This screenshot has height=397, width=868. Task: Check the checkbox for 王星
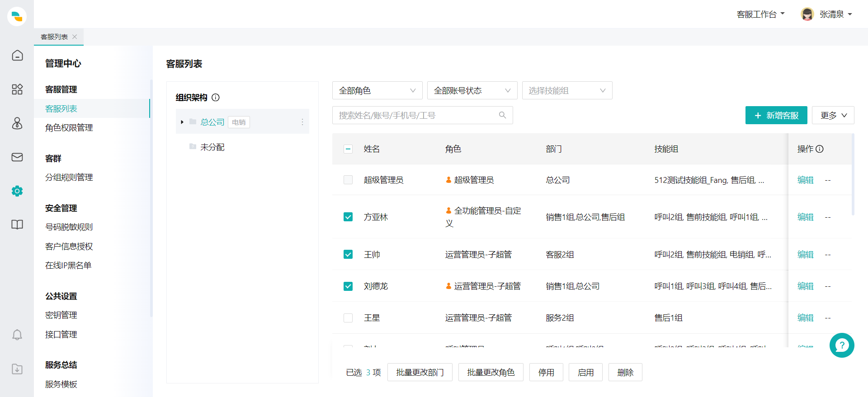tap(348, 318)
